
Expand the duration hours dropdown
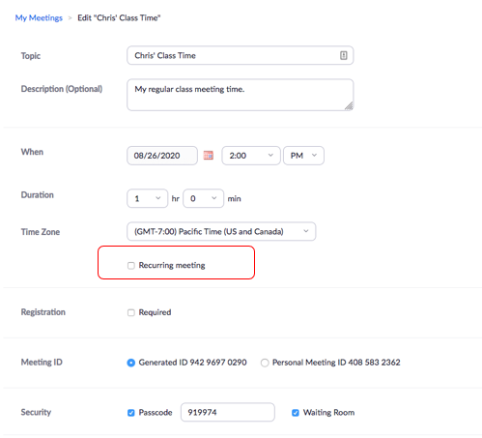tap(147, 198)
